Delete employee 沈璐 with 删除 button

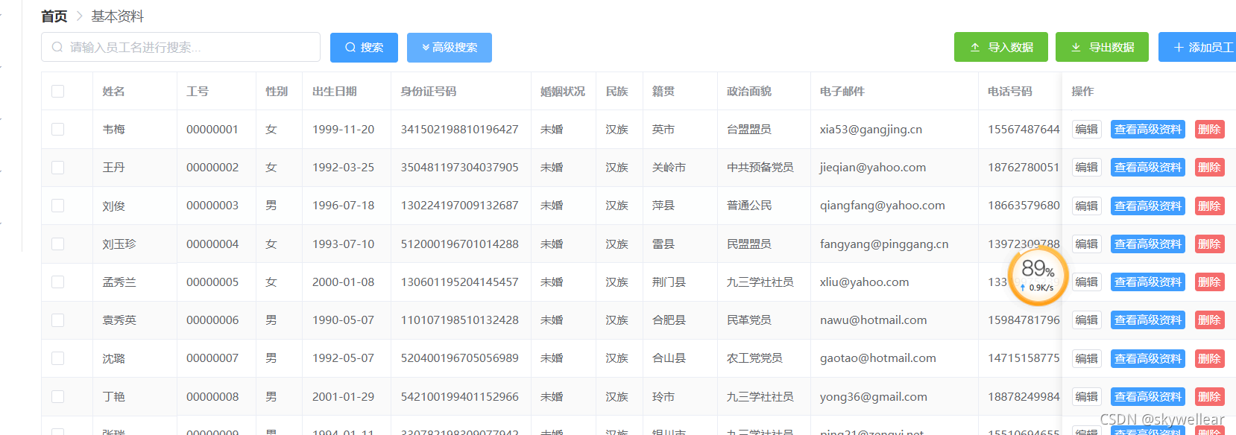(x=1209, y=358)
